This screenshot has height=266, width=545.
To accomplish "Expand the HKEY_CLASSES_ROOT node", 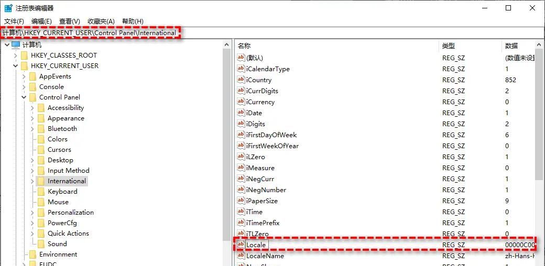I will (15, 55).
